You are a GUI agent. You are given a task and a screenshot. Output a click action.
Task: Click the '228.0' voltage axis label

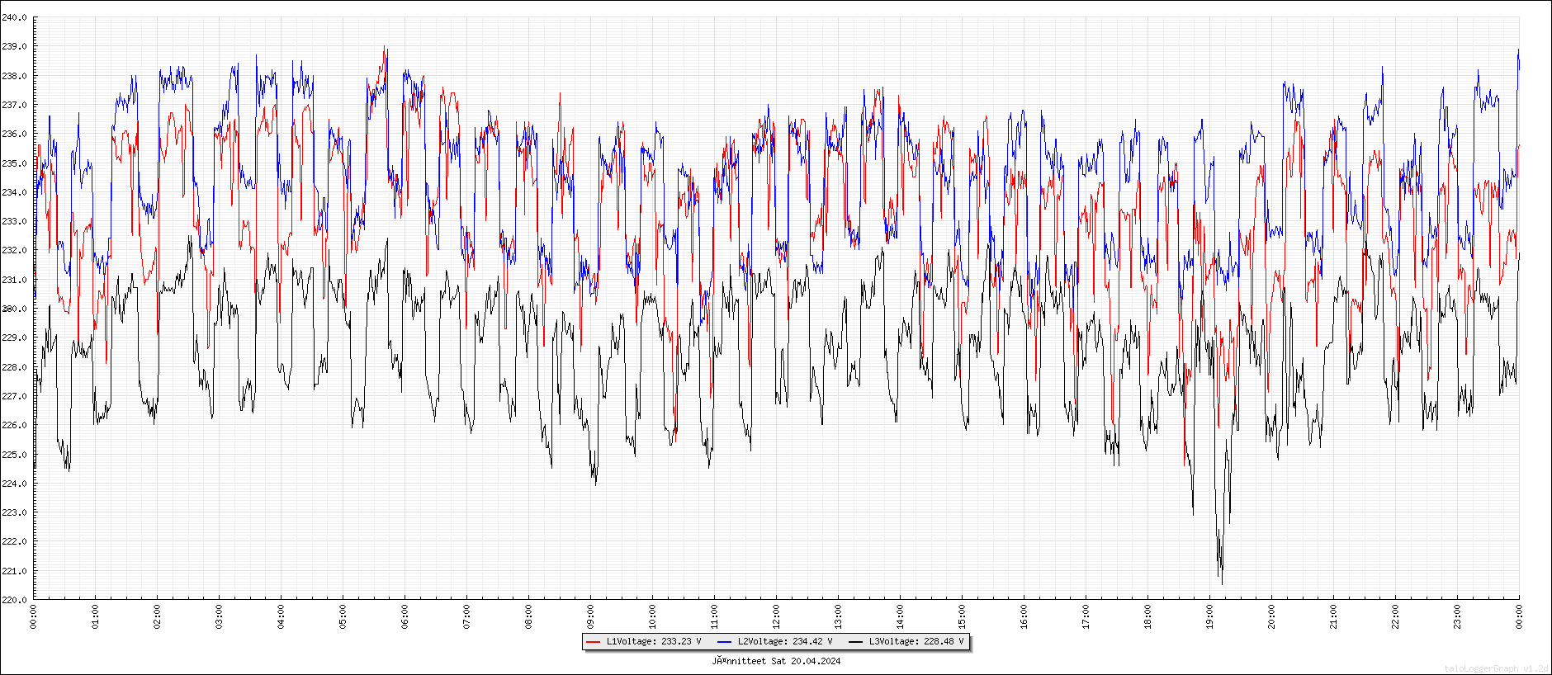14,367
